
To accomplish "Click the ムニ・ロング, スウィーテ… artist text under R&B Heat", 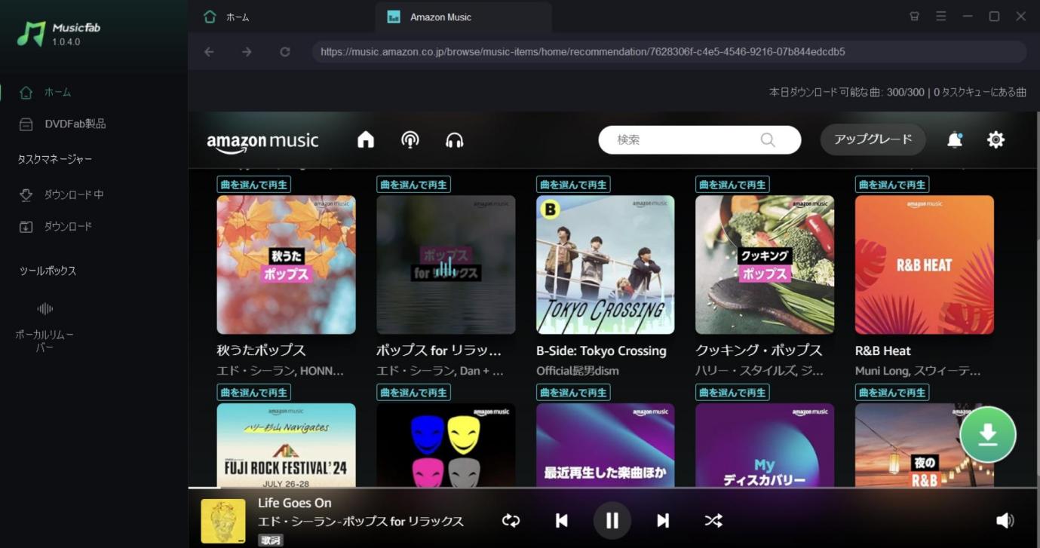I will point(918,371).
